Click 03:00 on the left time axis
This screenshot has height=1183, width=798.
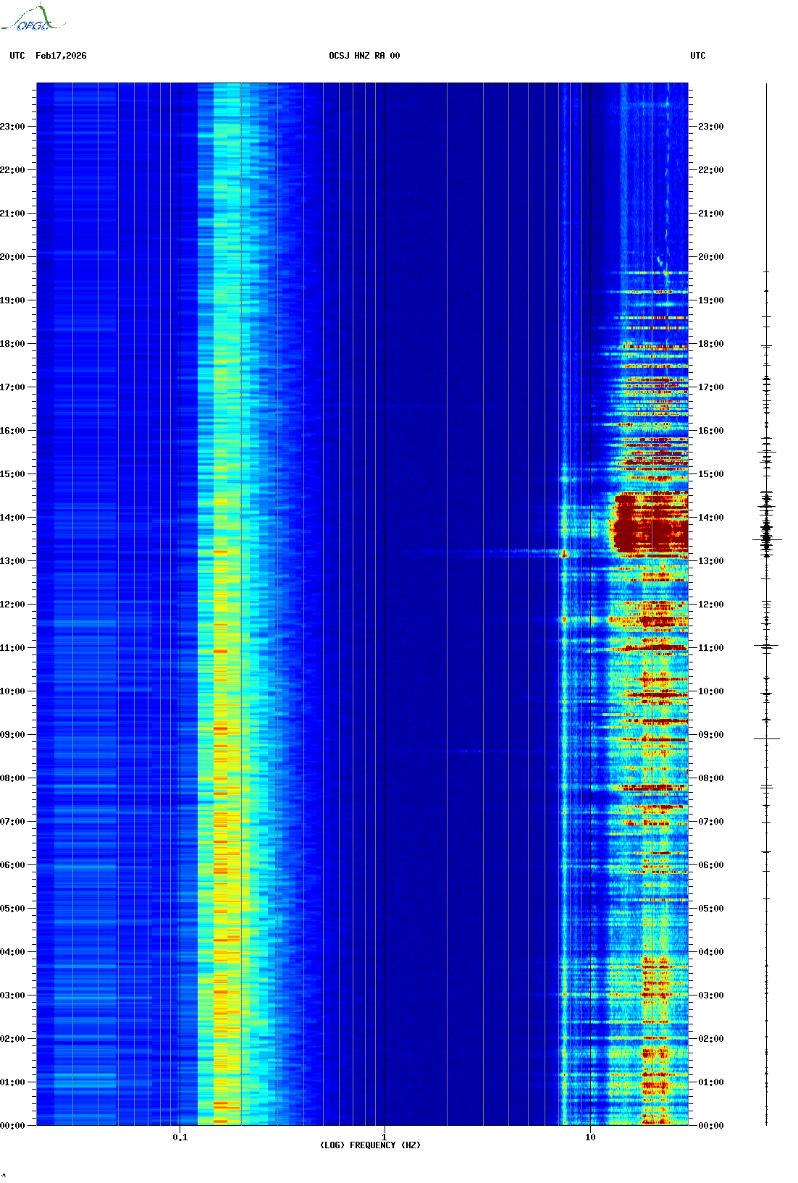pos(12,995)
